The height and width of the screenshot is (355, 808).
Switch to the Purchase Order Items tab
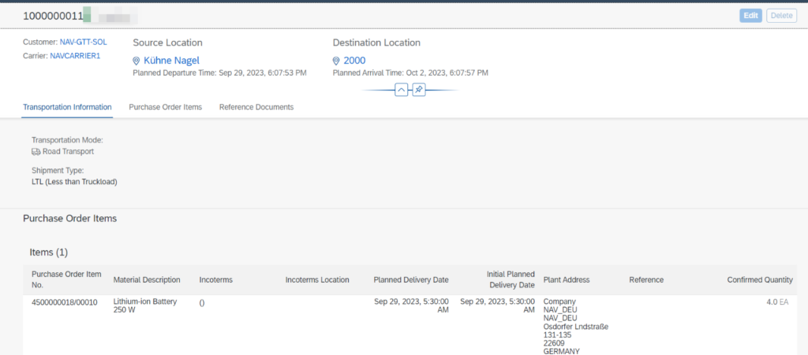pos(165,107)
